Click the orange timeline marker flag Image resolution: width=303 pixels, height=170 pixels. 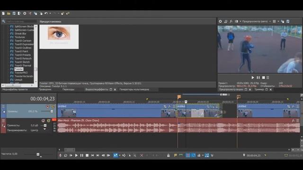coord(179,96)
